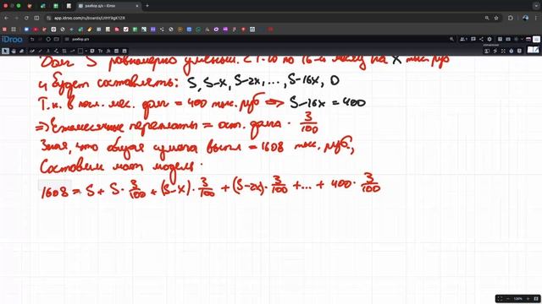The image size is (542, 304).
Task: Select the eraser tool
Action: 22,51
